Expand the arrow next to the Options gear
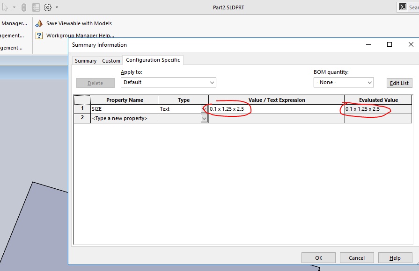 point(57,7)
